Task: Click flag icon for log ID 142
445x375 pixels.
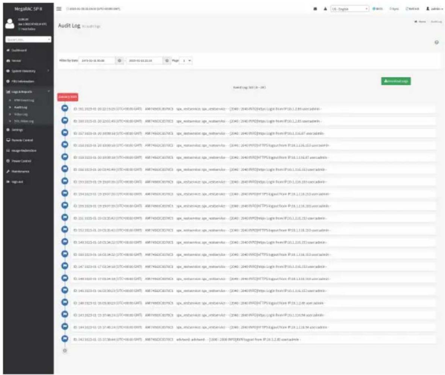Action: pos(65,339)
